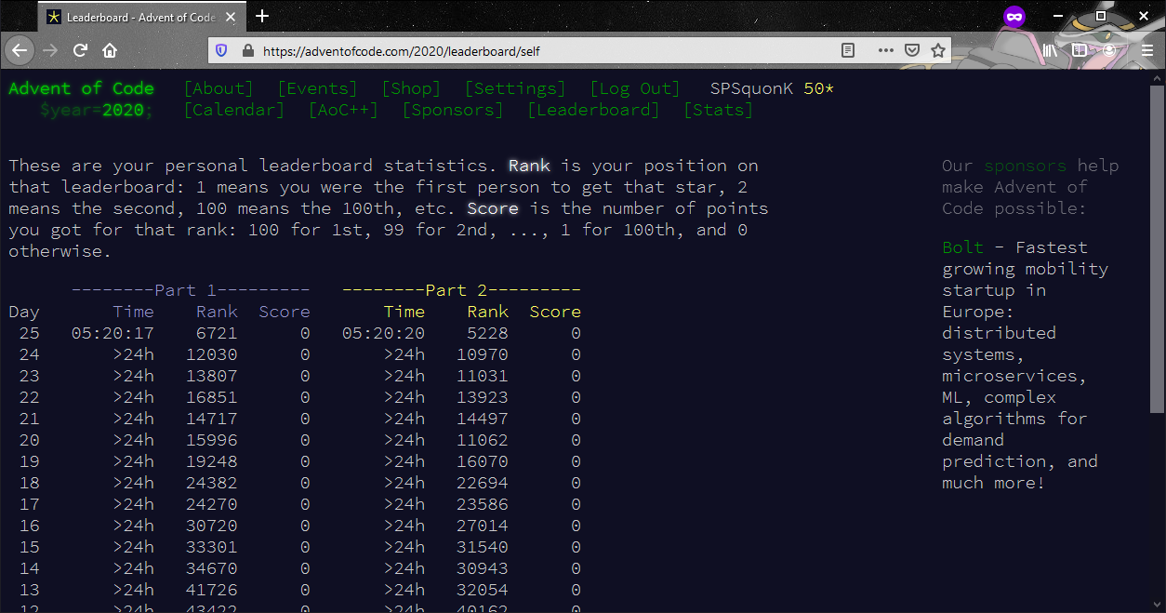The width and height of the screenshot is (1166, 613).
Task: Click Day 25 Part 2 rank 5228
Action: (x=487, y=333)
